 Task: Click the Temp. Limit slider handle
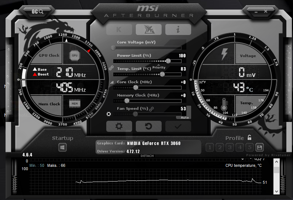(x=162, y=74)
